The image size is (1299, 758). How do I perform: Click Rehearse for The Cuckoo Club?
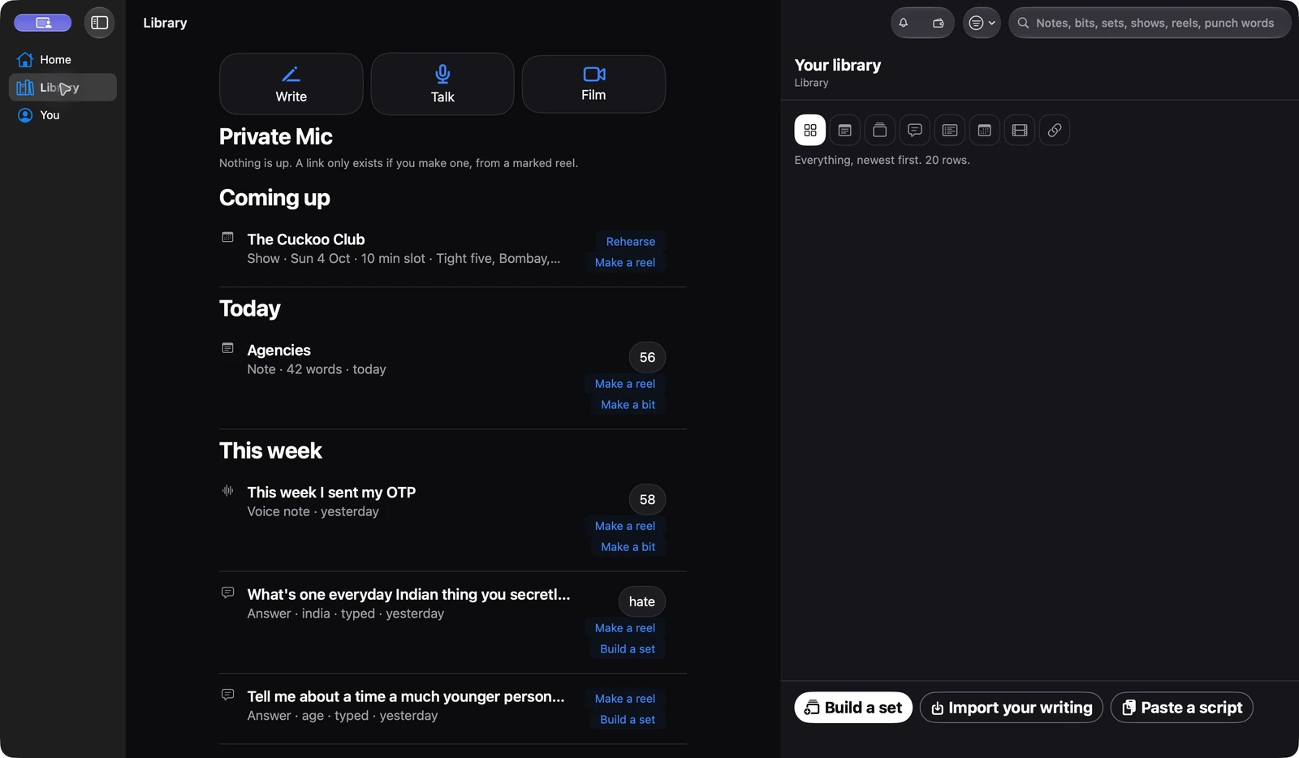pyautogui.click(x=630, y=241)
